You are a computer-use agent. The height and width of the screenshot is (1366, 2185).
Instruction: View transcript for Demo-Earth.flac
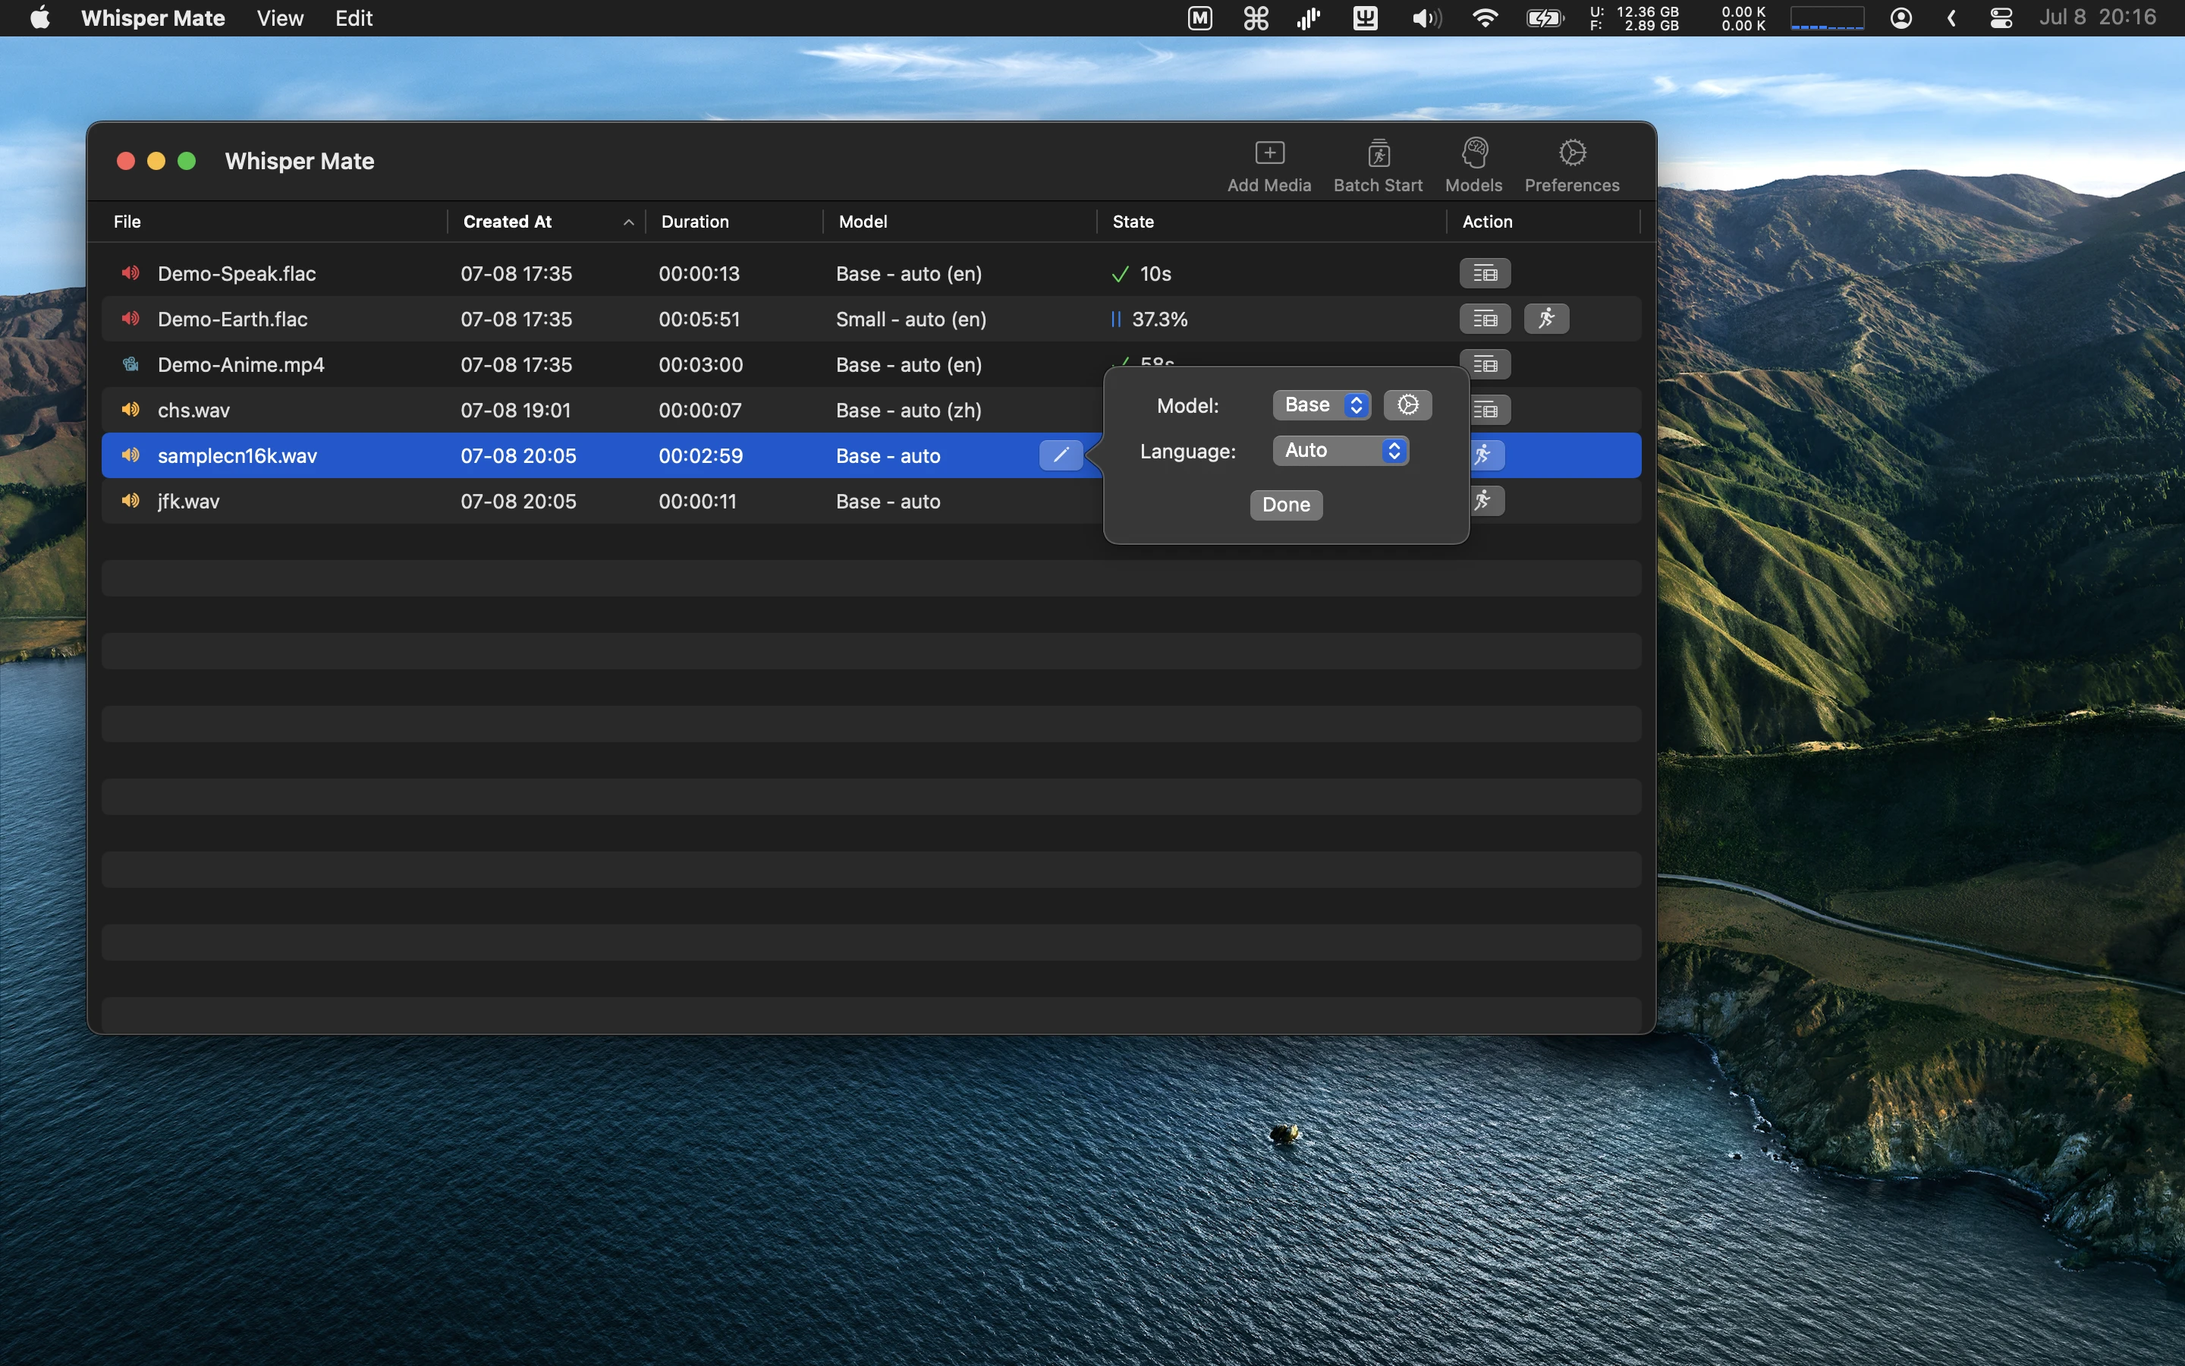click(x=1484, y=319)
